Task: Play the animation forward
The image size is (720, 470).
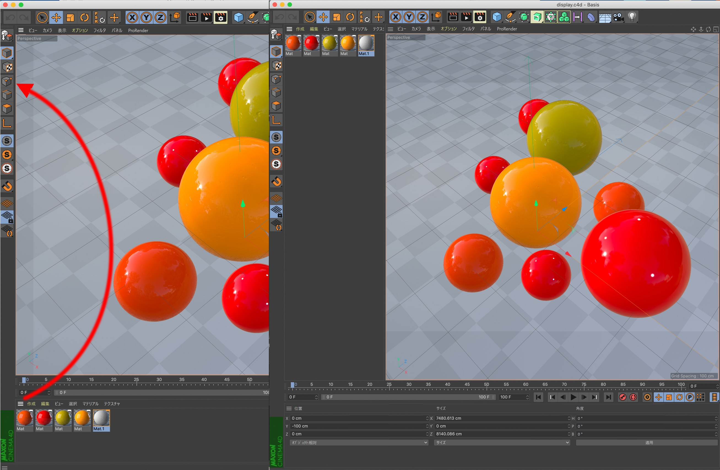Action: coord(573,397)
